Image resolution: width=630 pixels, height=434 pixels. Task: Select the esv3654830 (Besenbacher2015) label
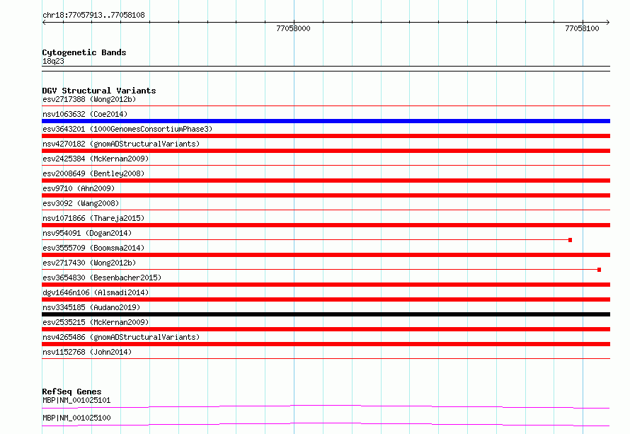(x=102, y=278)
